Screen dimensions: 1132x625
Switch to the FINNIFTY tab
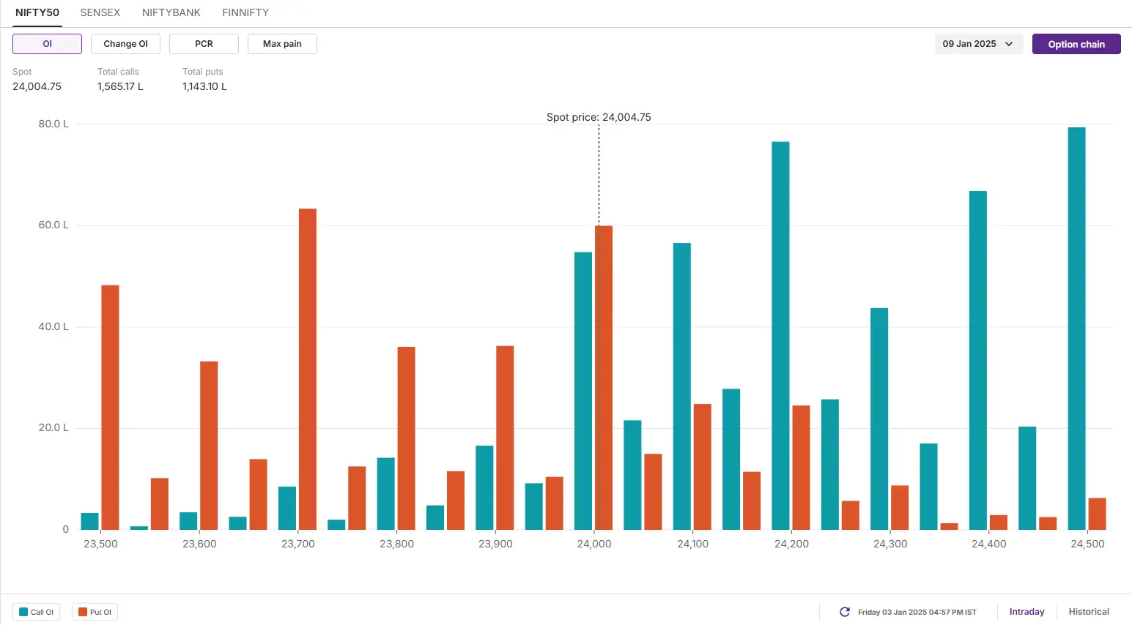pyautogui.click(x=245, y=12)
